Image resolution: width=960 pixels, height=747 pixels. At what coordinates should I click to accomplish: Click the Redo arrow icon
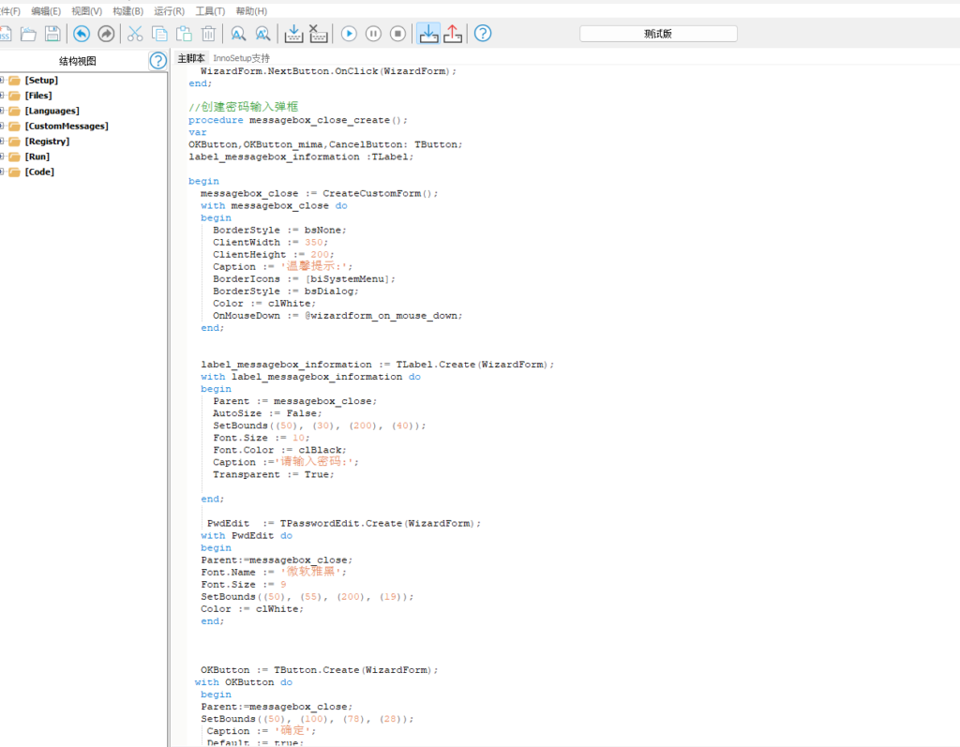click(x=106, y=34)
